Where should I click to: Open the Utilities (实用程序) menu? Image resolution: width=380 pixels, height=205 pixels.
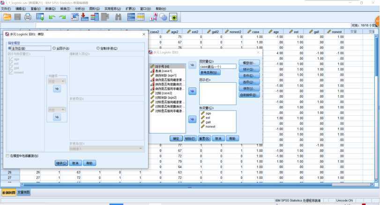click(x=112, y=9)
